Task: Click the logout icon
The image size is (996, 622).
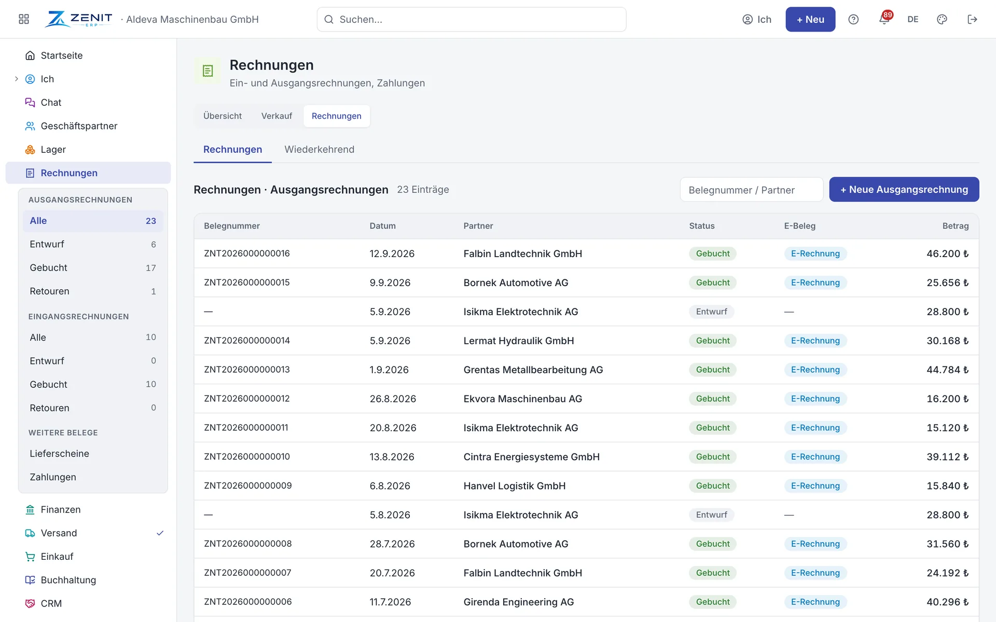Action: (x=973, y=19)
